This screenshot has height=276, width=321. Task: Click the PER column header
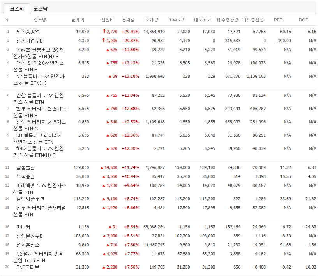click(x=278, y=20)
